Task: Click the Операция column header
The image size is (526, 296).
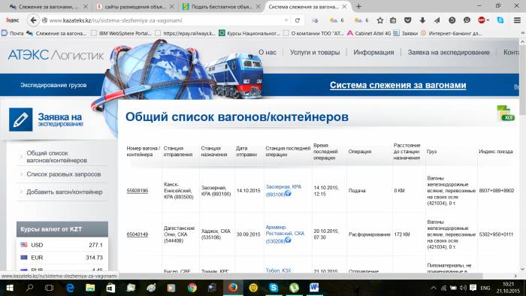Action: pos(360,152)
